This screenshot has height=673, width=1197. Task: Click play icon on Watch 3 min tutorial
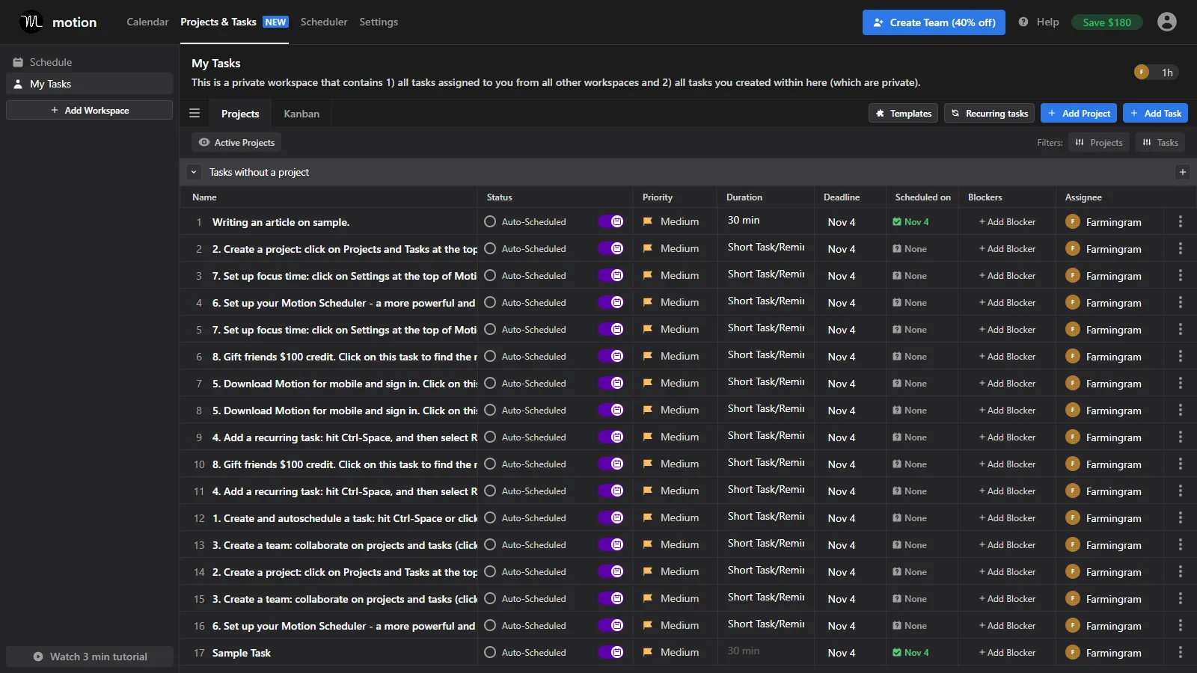38,657
